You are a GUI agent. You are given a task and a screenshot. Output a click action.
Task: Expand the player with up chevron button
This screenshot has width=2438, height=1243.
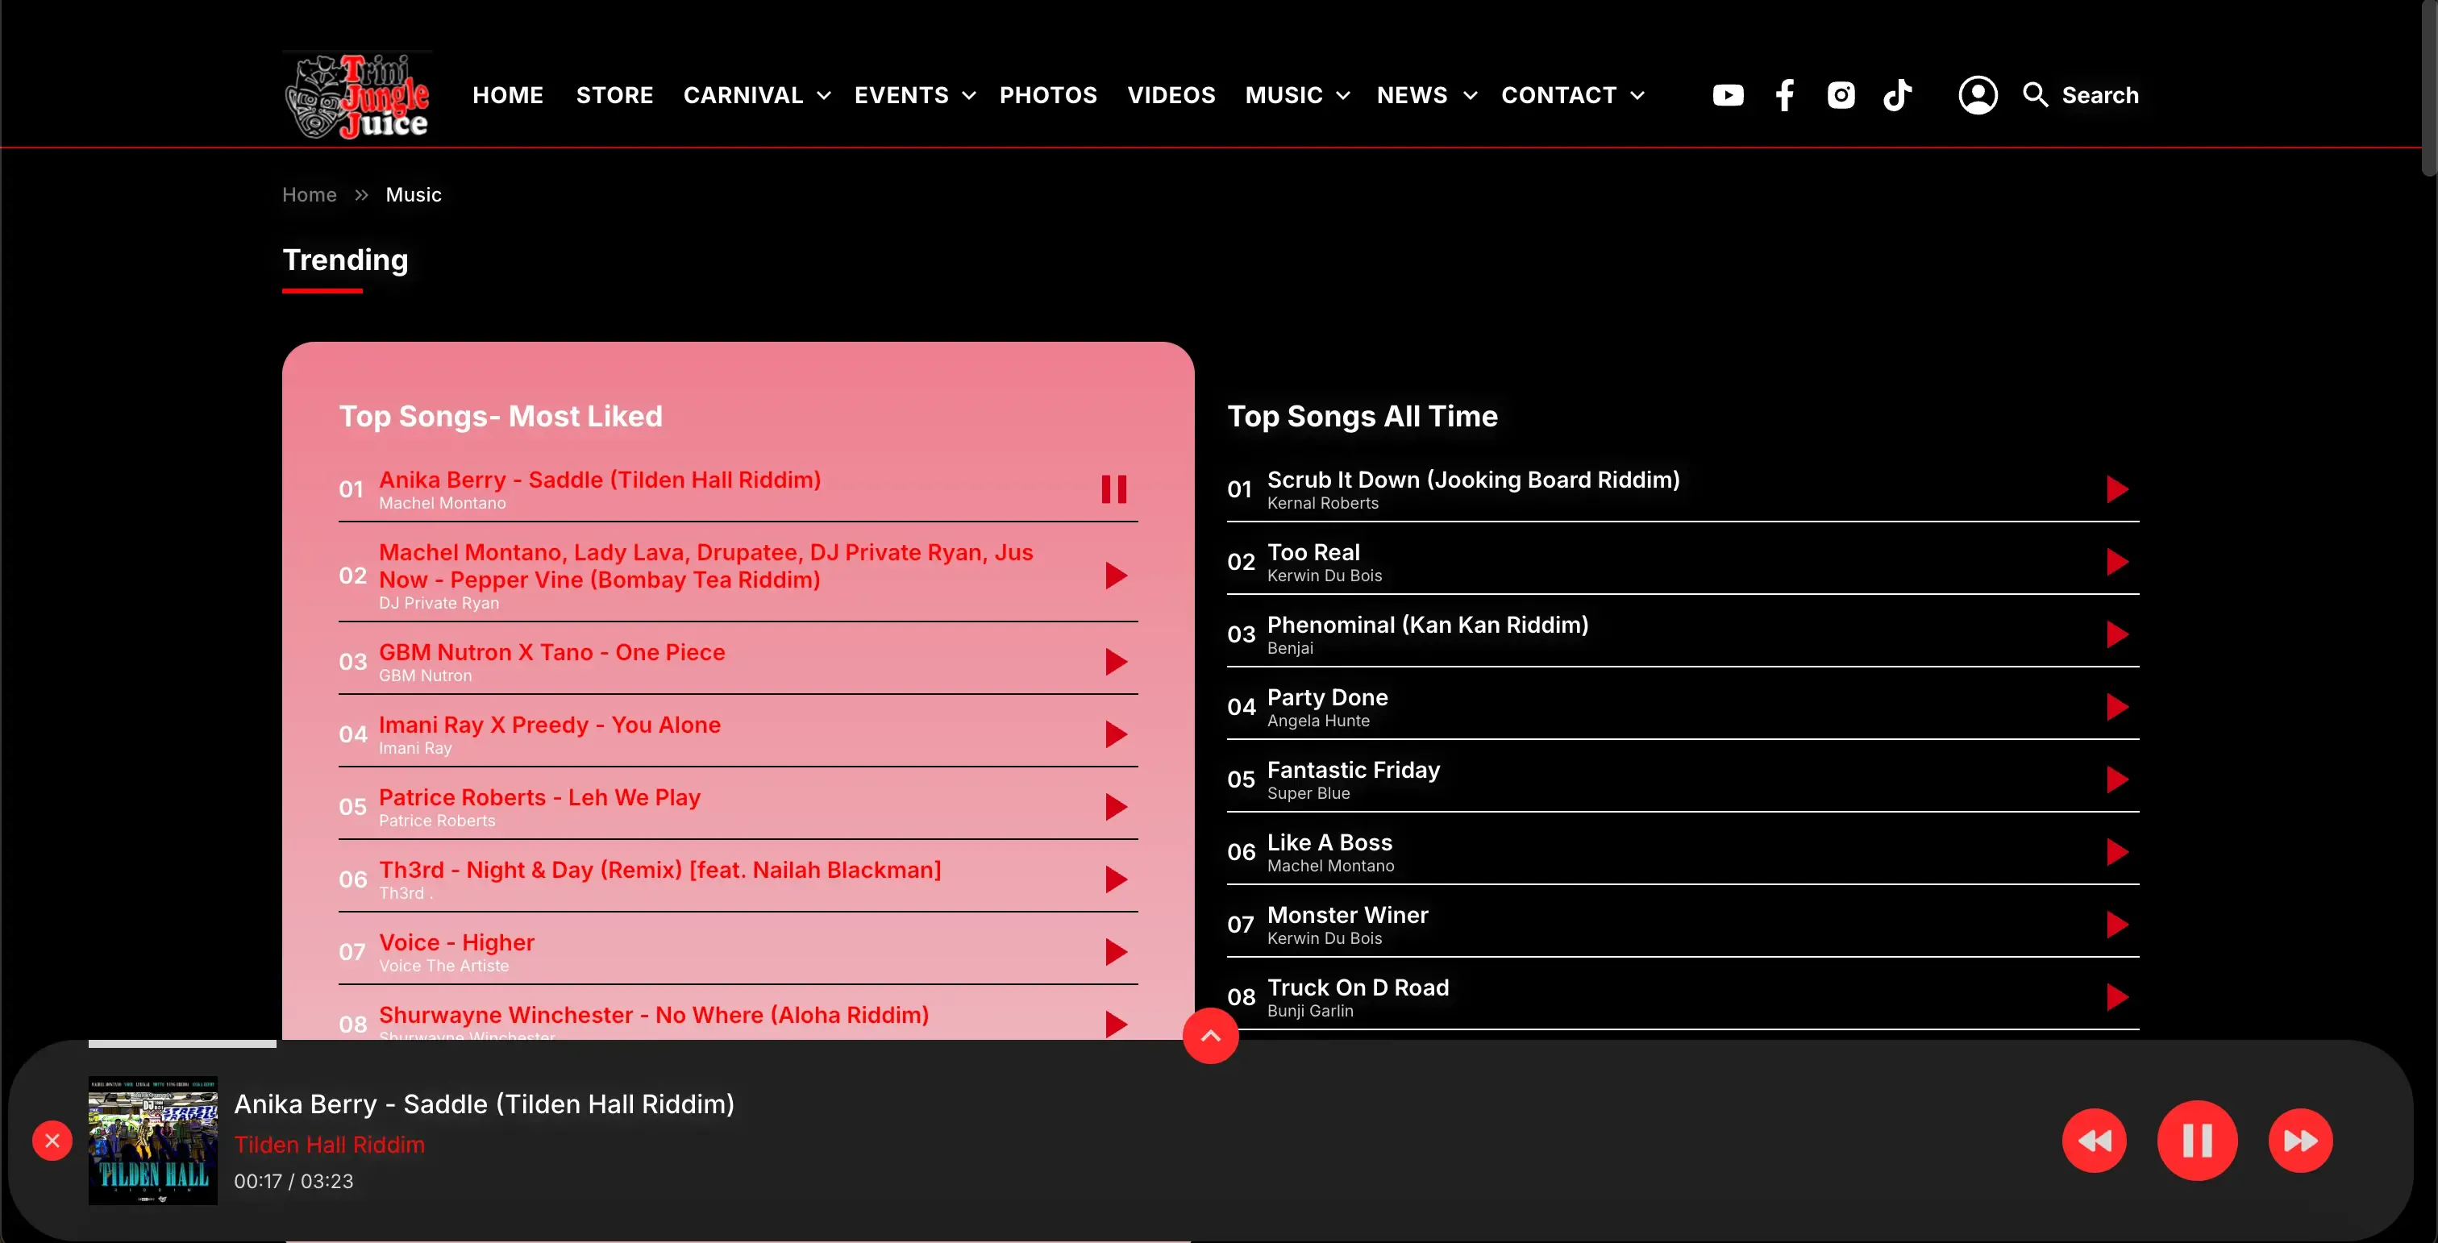pos(1210,1036)
